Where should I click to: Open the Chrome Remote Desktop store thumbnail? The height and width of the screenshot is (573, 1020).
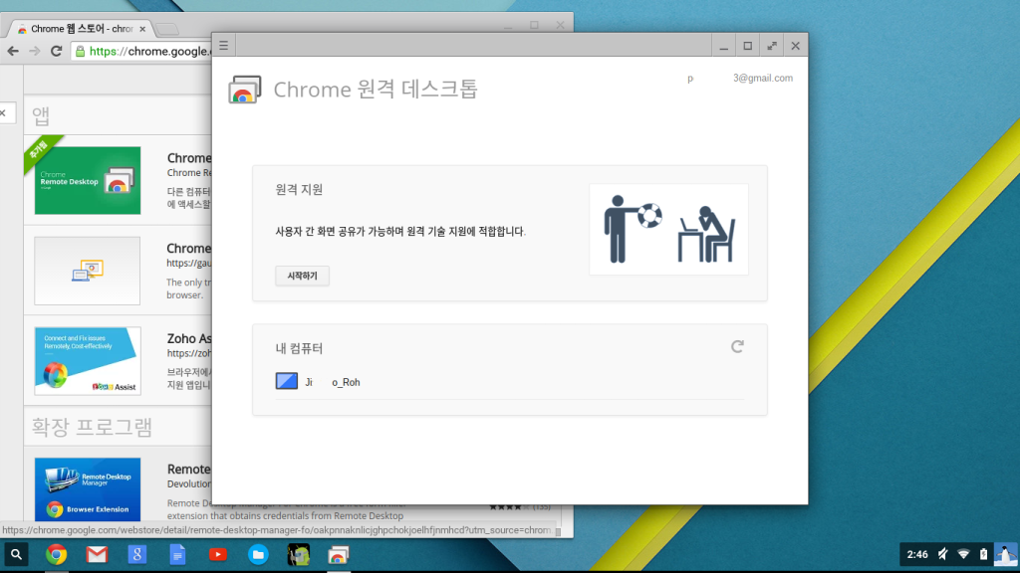[x=88, y=180]
